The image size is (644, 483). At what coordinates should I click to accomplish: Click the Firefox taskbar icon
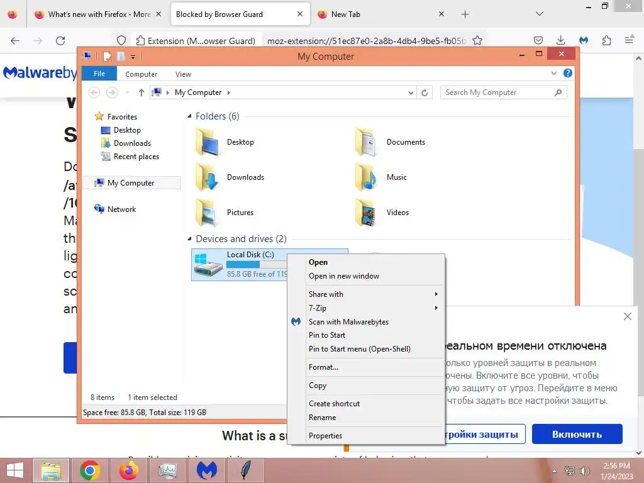[x=128, y=470]
